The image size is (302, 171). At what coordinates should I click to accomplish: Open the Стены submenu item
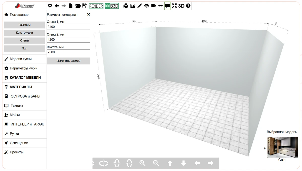[24, 40]
